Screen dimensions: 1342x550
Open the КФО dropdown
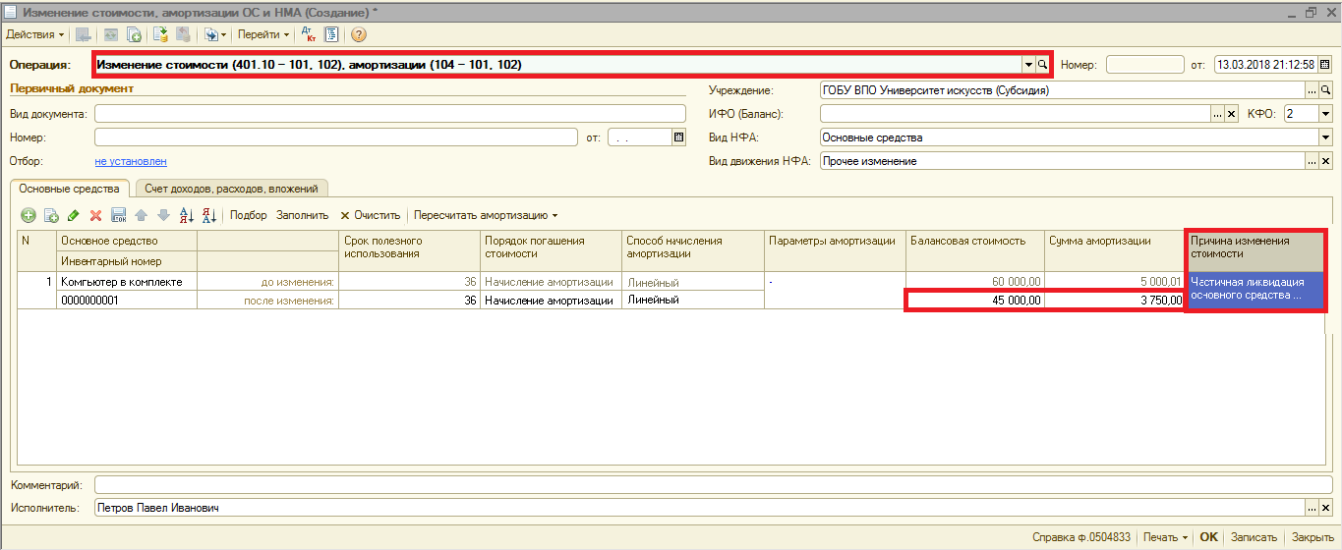tap(1324, 114)
